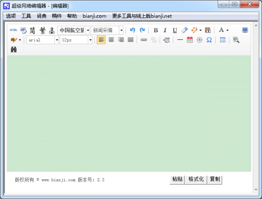
Task: Click the bianji.com menu item
Action: [94, 16]
